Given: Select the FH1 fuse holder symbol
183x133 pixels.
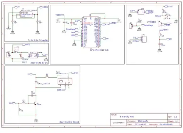Looking at the screenshot, I should point(17,50).
